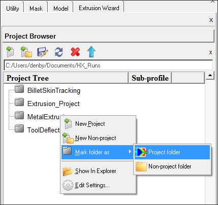Refresh the project tree with the arrows icon
The image size is (218, 205).
pos(59,52)
